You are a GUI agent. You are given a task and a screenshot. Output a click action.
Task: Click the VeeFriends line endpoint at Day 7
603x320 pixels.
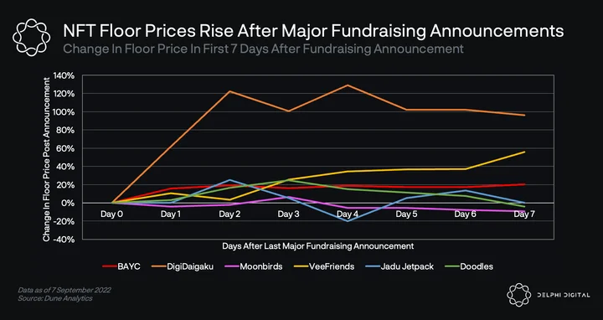pyautogui.click(x=524, y=152)
